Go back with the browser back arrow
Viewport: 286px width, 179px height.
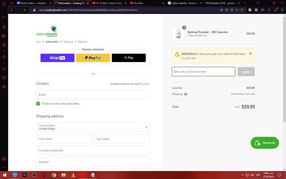(x=12, y=10)
